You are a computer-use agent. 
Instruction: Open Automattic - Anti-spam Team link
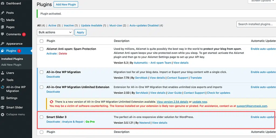click(153, 63)
